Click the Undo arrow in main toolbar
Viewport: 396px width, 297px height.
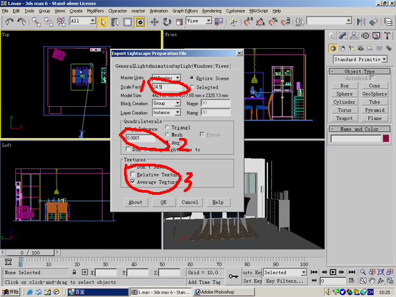click(9, 22)
